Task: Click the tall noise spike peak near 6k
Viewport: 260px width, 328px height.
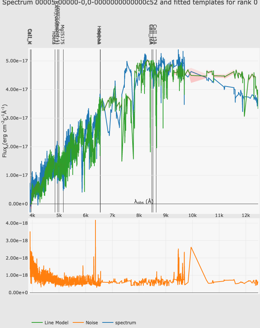Action: tap(95, 221)
